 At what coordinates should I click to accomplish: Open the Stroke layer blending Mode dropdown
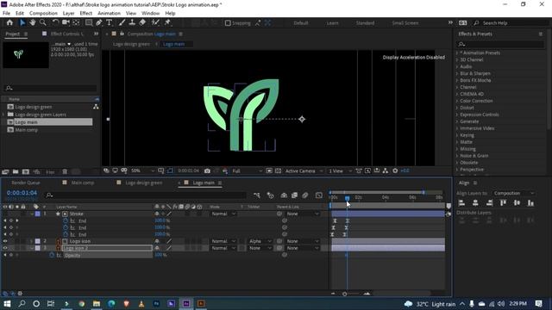[x=223, y=214]
